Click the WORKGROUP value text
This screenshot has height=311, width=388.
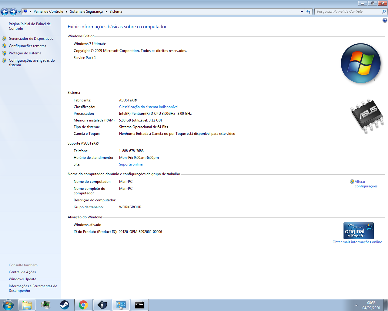click(130, 207)
